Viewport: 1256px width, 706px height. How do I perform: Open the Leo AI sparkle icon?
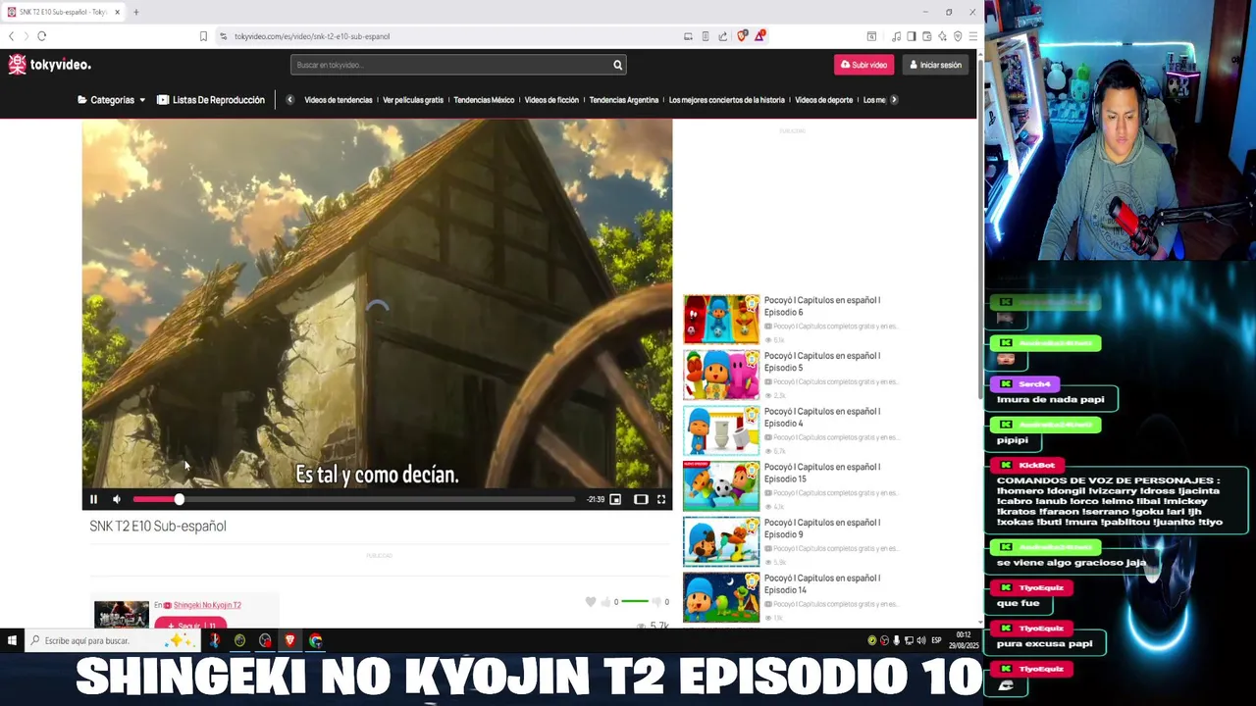(943, 36)
